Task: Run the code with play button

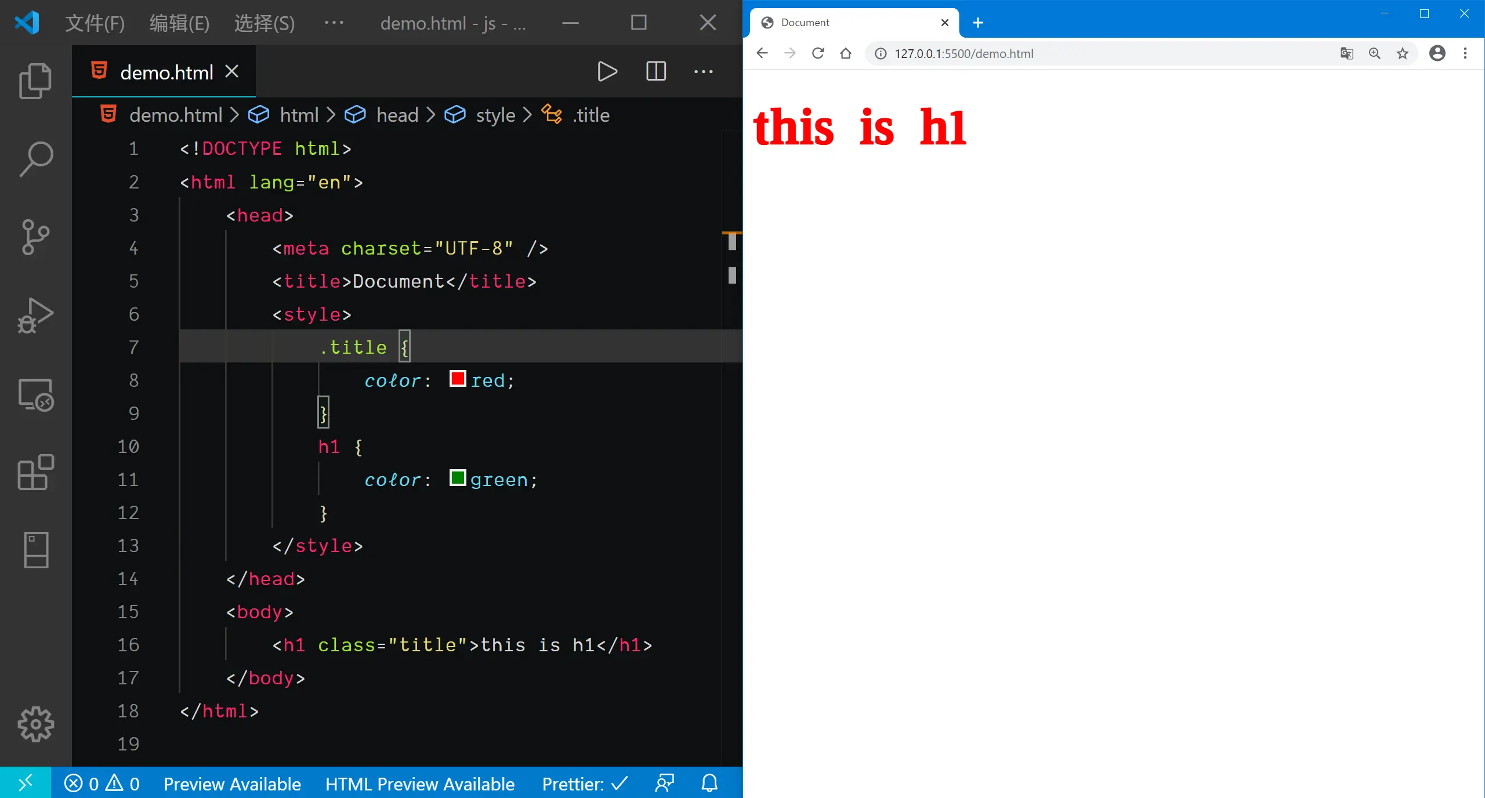Action: [607, 72]
